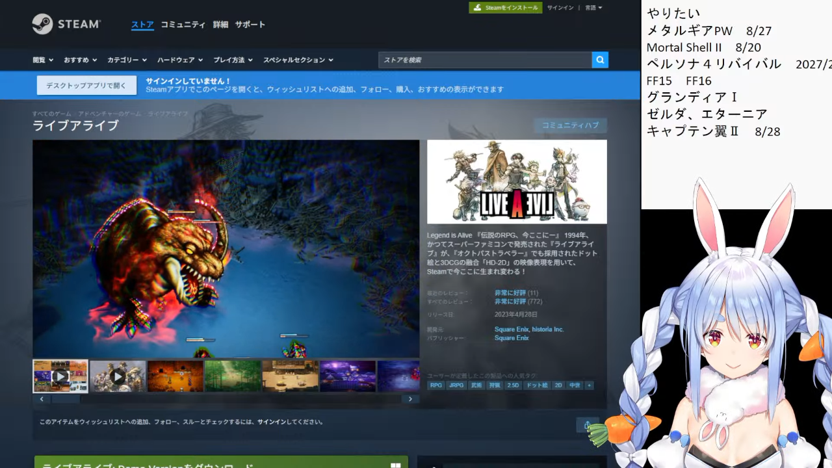This screenshot has width=832, height=468.
Task: Click 'Mortal Shell II 8/20' in the notes list
Action: pyautogui.click(x=704, y=47)
